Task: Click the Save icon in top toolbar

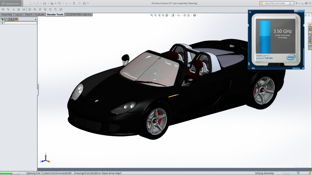Action: click(44, 3)
